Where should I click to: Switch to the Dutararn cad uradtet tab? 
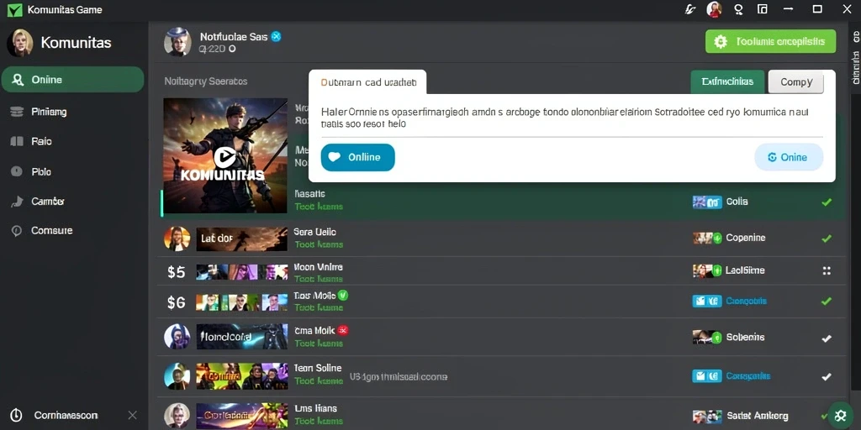click(368, 82)
